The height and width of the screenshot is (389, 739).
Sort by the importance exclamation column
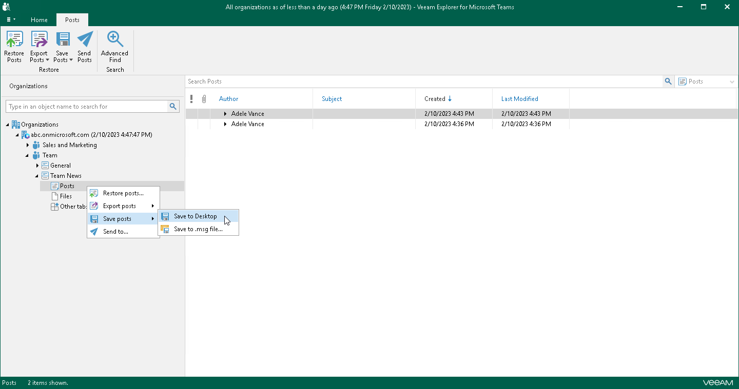[x=191, y=99]
